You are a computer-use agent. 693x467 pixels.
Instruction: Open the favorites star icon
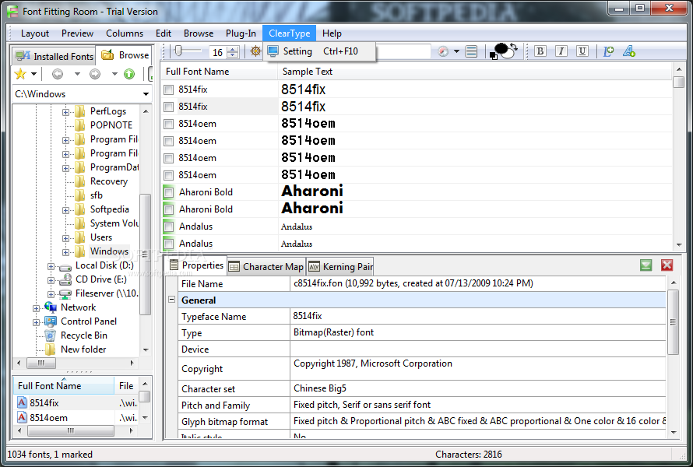point(20,74)
